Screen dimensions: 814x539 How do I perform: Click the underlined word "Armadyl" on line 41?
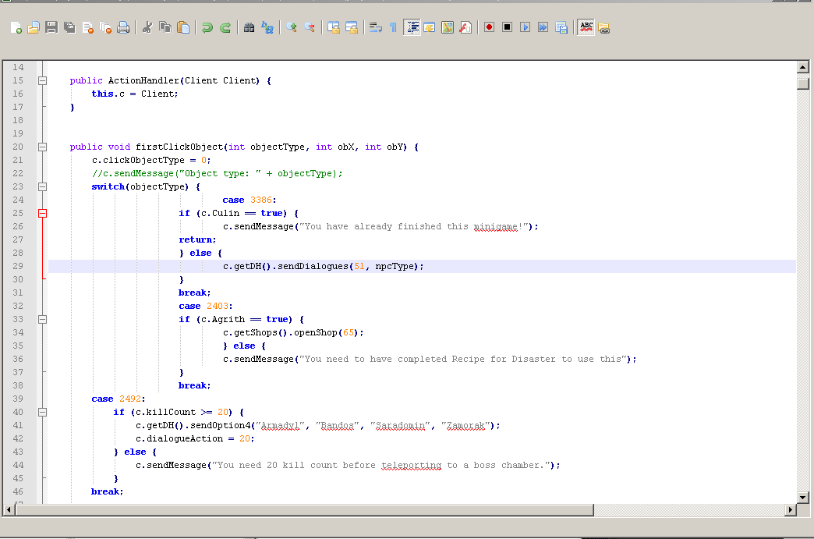point(281,425)
